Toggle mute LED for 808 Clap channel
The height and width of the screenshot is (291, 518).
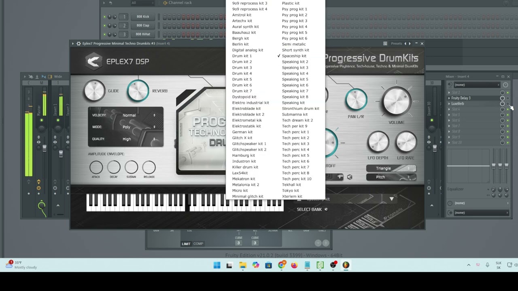(x=104, y=25)
